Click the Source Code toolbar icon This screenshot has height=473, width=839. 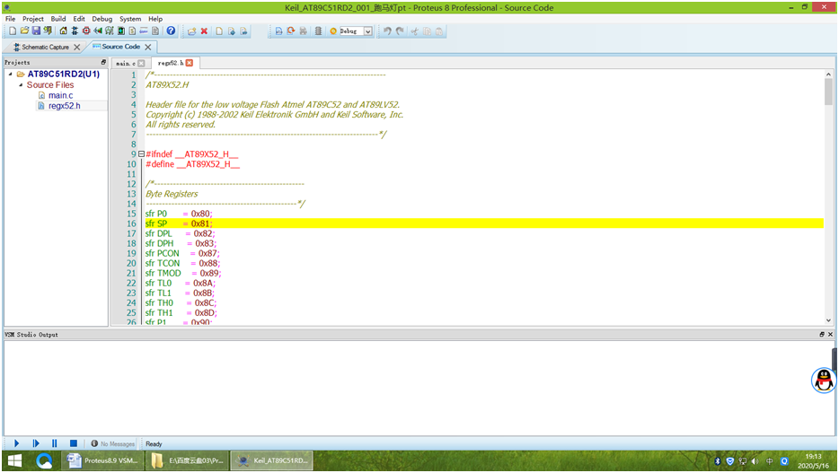(144, 31)
